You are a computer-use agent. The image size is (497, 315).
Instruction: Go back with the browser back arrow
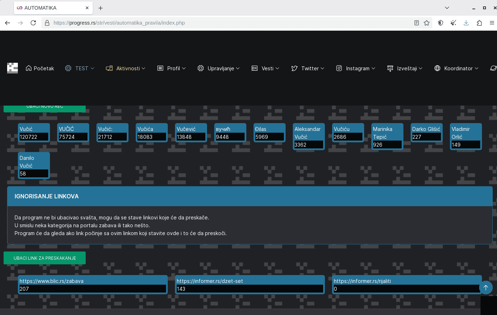(x=7, y=23)
